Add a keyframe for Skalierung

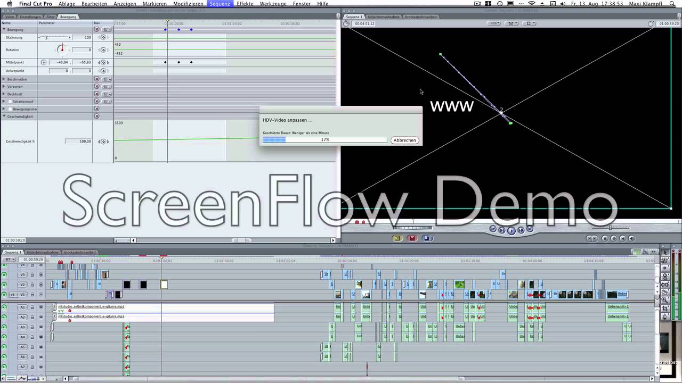[x=103, y=37]
